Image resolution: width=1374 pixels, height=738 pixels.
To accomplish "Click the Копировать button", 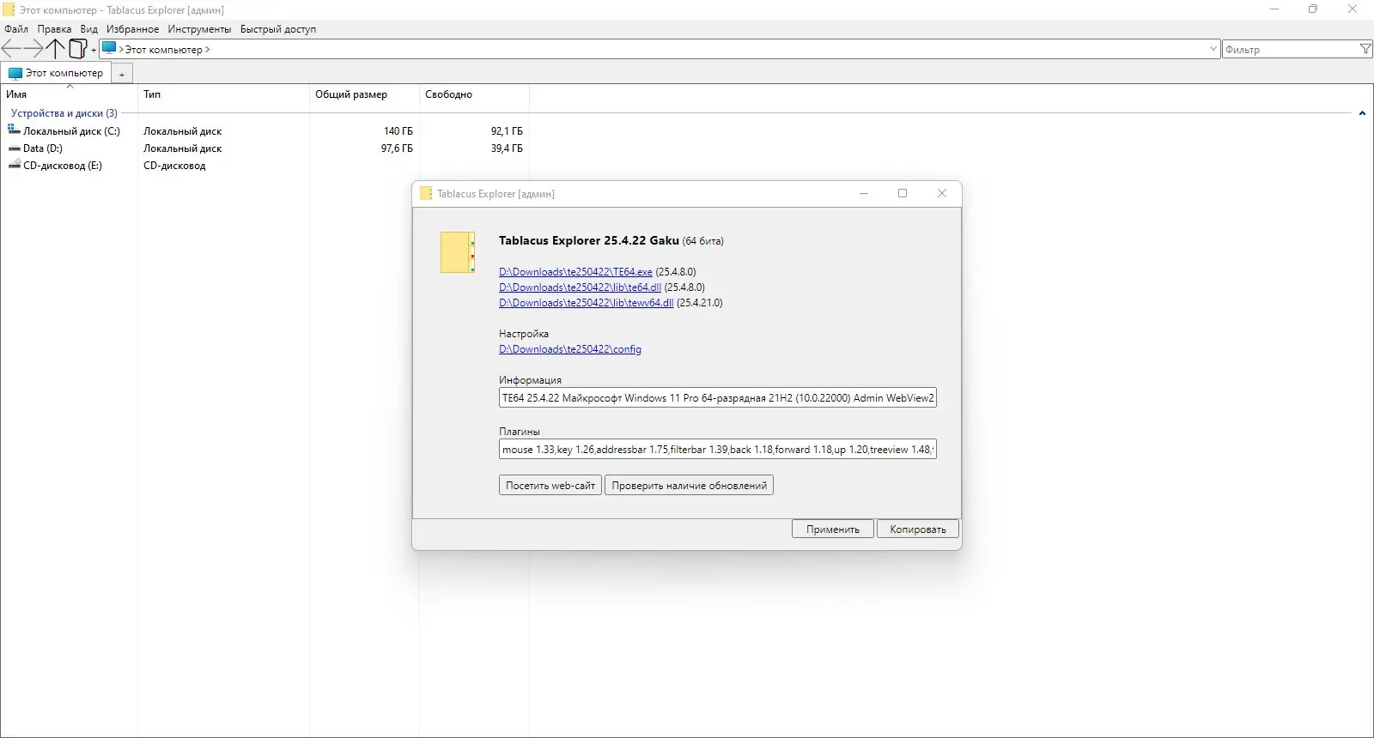I will pyautogui.click(x=918, y=529).
